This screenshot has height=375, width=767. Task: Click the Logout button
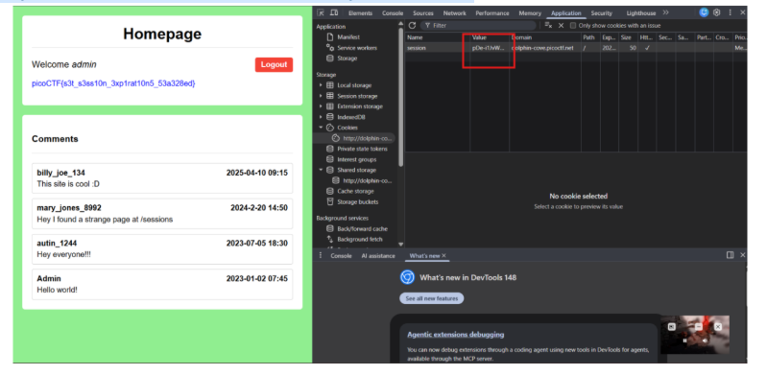pyautogui.click(x=274, y=64)
